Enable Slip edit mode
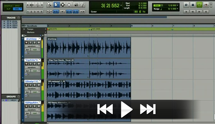This screenshot has width=215, height=124. (x=8, y=9)
